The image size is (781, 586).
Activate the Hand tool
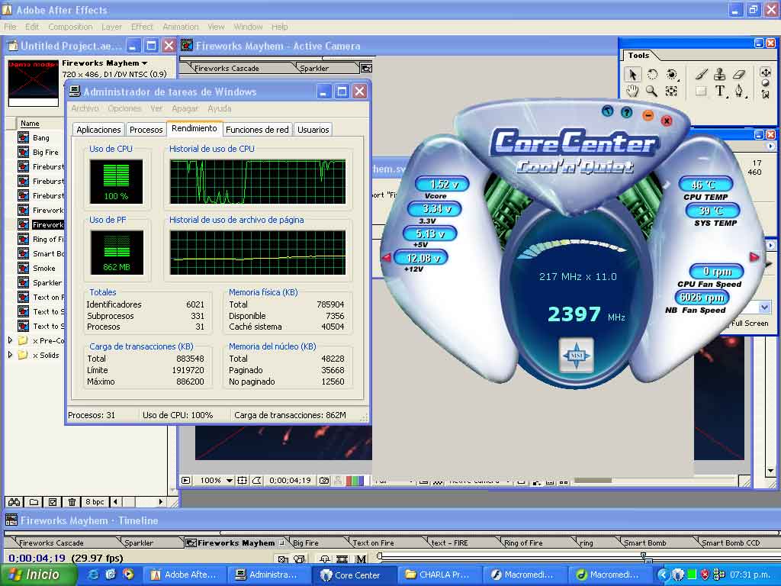[x=632, y=91]
